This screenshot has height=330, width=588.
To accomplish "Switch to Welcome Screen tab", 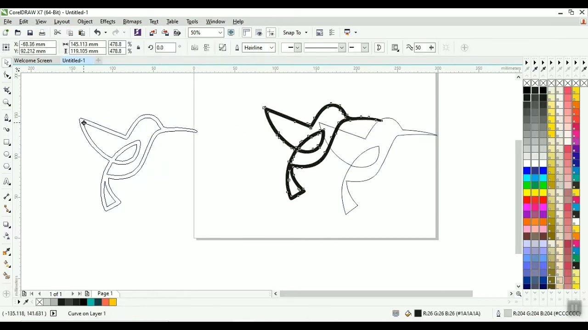I will 33,60.
